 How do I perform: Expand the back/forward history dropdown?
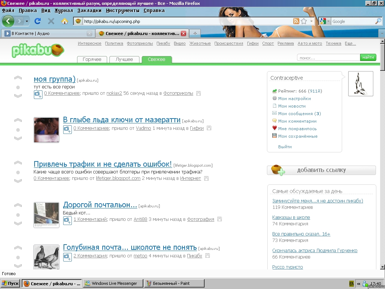point(27,21)
